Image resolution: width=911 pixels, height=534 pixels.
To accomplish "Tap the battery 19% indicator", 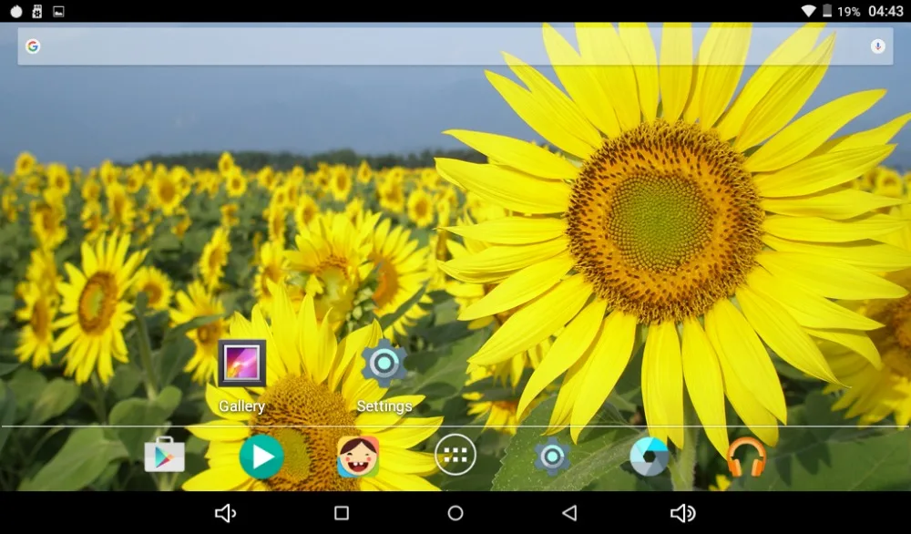I will pyautogui.click(x=841, y=11).
